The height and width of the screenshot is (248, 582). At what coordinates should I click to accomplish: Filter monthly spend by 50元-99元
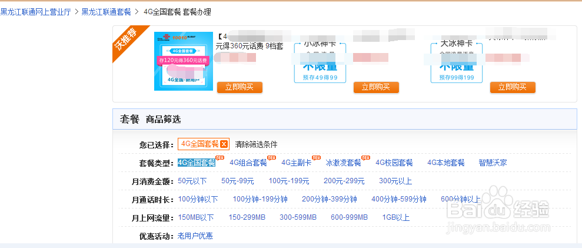point(238,181)
